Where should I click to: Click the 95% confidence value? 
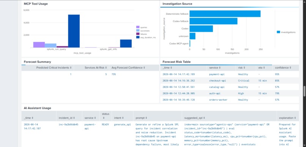[277, 74]
